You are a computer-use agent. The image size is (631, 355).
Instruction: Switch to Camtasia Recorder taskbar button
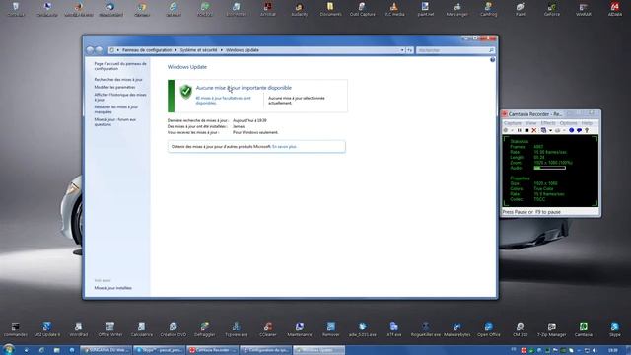click(x=213, y=350)
